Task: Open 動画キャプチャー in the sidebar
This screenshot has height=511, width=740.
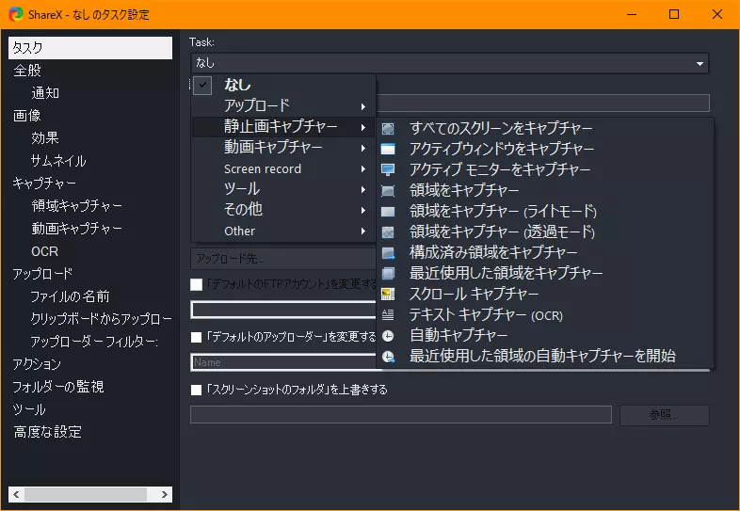Action: coord(77,229)
